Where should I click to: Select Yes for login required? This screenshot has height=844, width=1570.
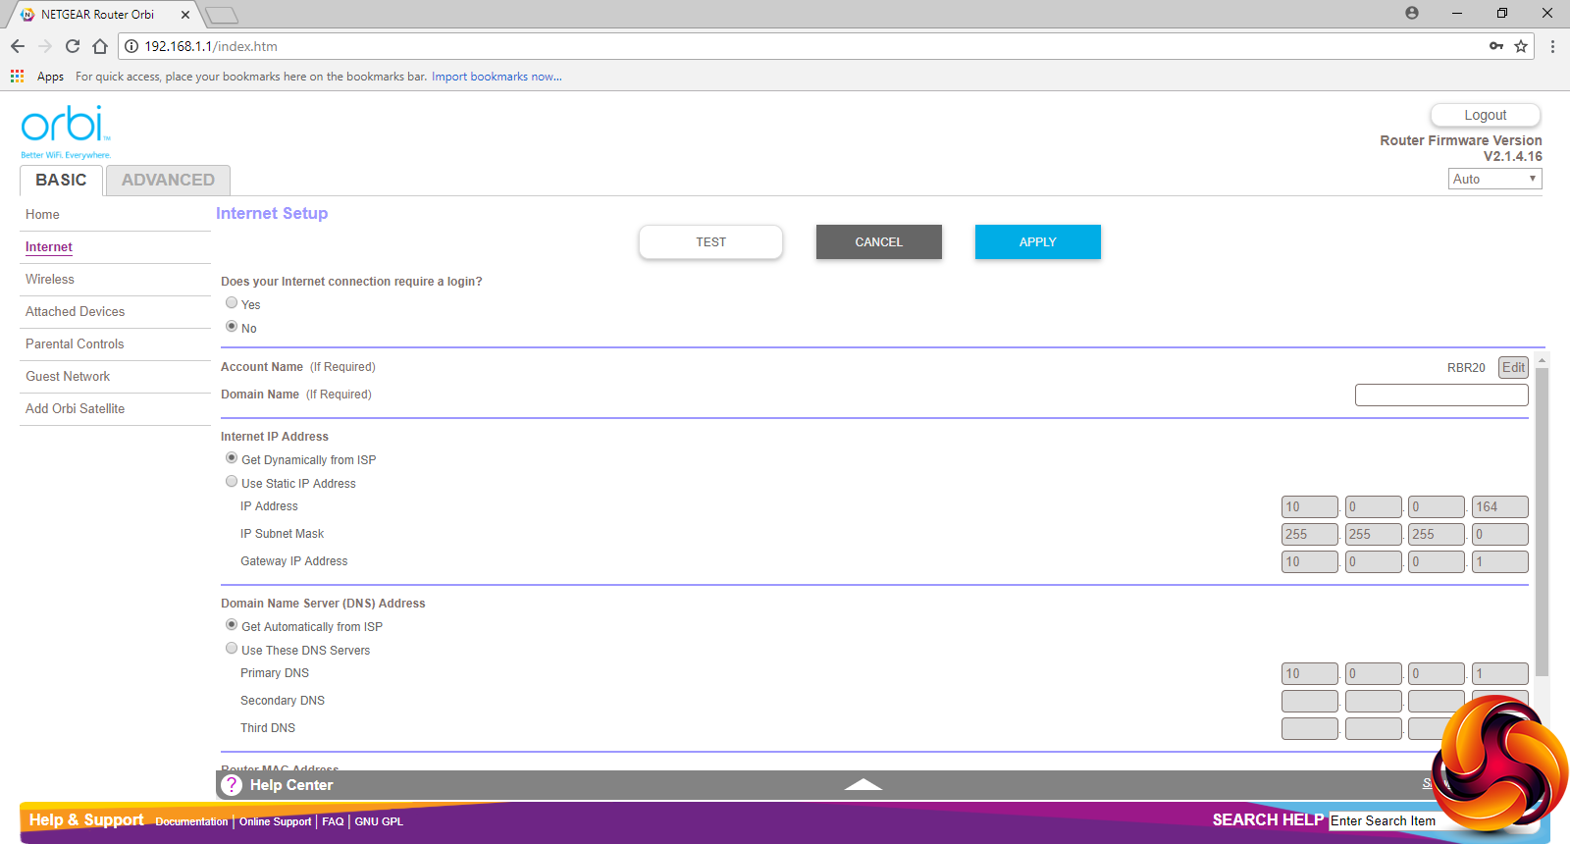click(232, 303)
